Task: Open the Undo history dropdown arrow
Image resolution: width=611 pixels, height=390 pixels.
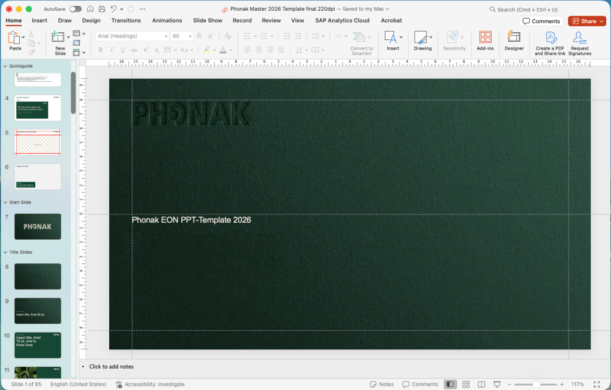Action: (122, 9)
